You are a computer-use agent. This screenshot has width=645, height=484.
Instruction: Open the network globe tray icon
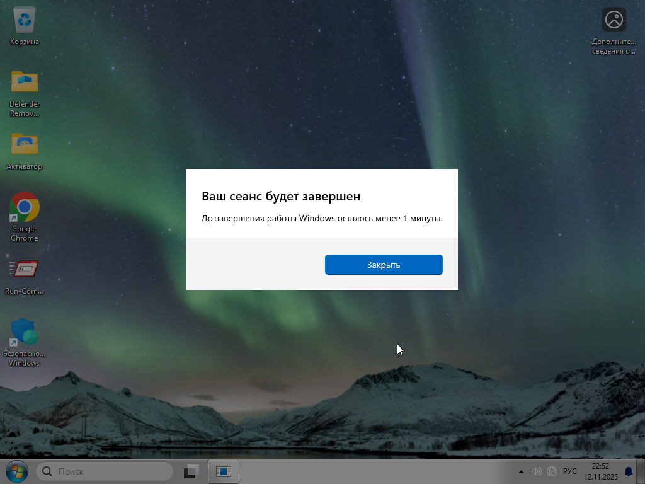(x=552, y=471)
